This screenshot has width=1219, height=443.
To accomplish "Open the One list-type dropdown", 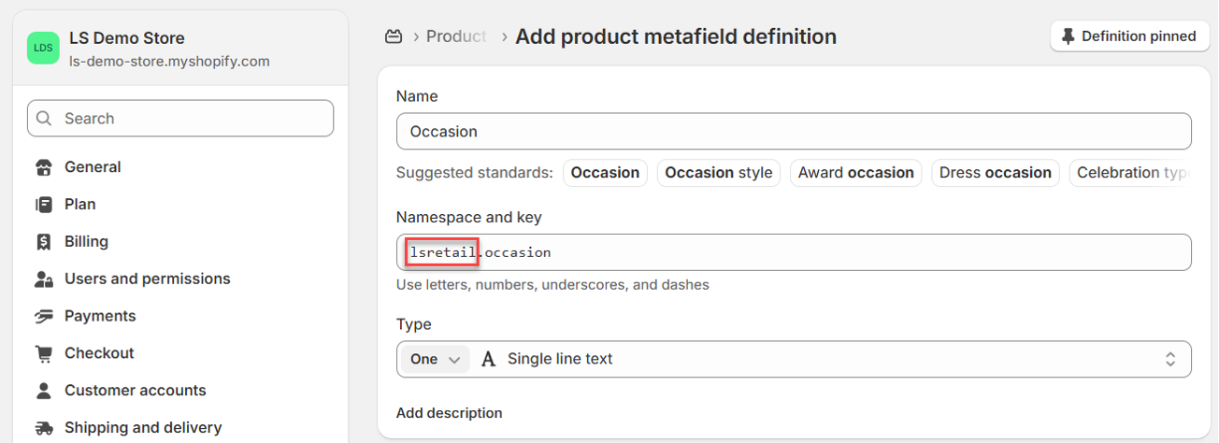I will pyautogui.click(x=436, y=359).
